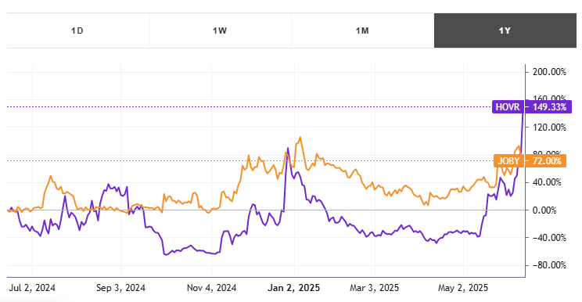Click the active 1Y timeframe tab
Viewport: 582px width, 302px height.
click(x=505, y=31)
